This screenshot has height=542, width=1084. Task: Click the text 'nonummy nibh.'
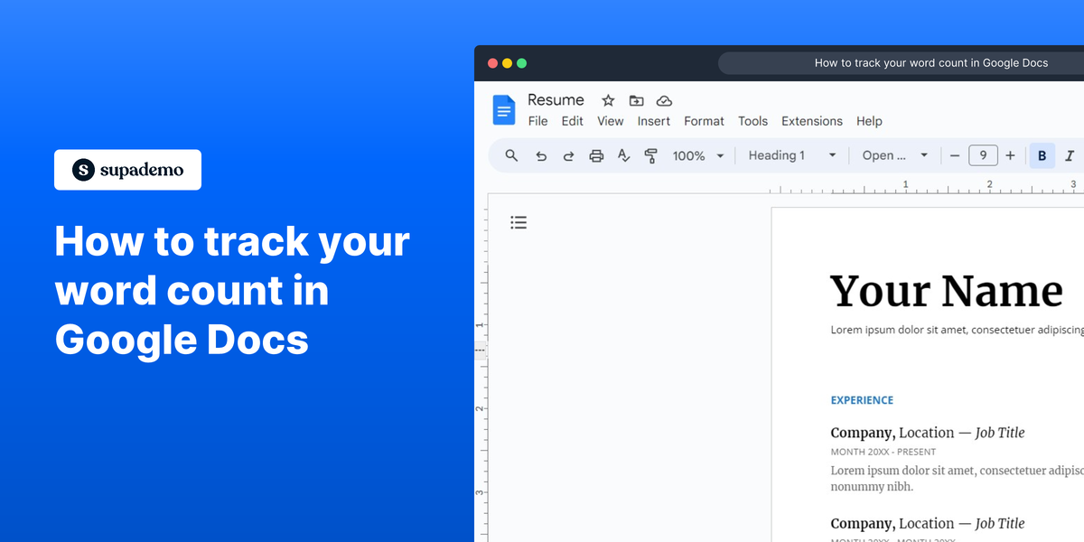(872, 487)
